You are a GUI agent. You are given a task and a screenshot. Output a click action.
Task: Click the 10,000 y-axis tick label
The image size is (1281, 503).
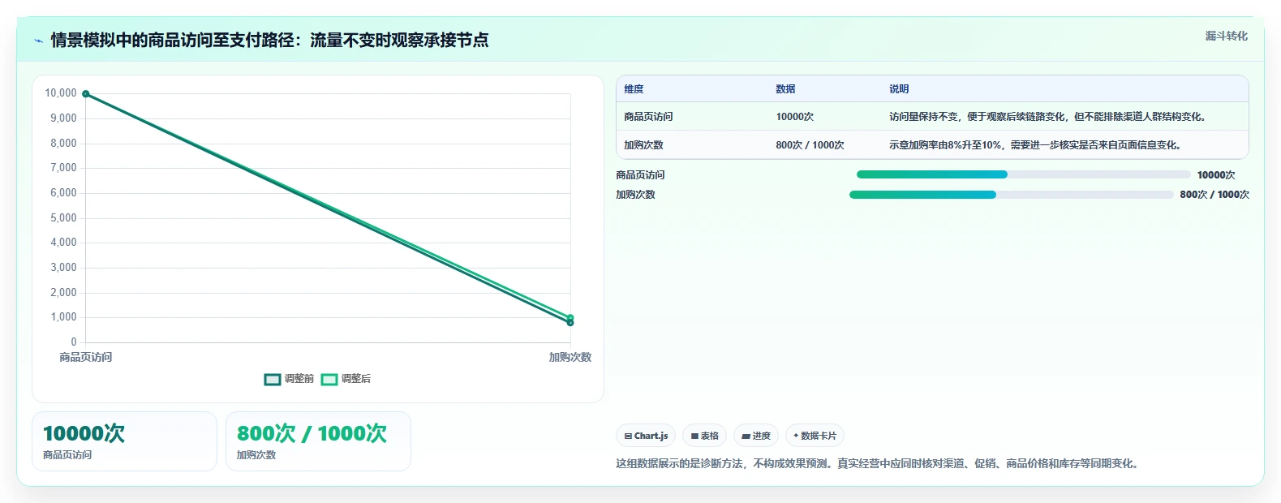[x=61, y=93]
